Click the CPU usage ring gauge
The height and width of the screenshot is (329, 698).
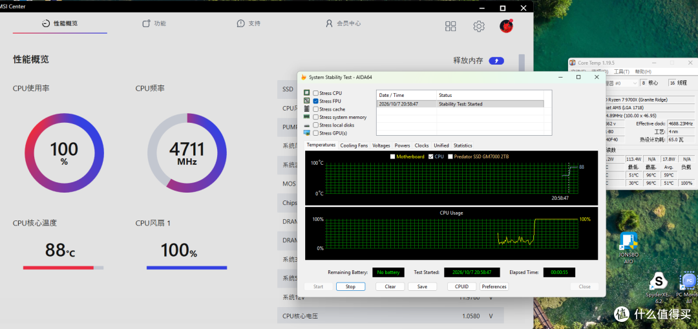[64, 153]
